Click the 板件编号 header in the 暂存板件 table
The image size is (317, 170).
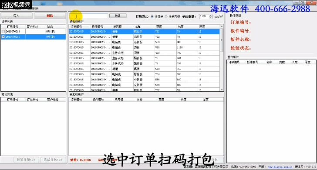tap(252, 62)
